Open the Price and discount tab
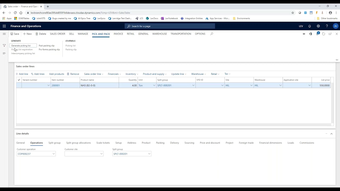The width and height of the screenshot is (340, 191). tap(210, 143)
